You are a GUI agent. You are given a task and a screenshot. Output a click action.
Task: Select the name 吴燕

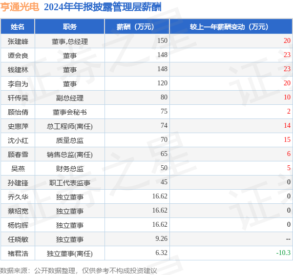[18, 169]
